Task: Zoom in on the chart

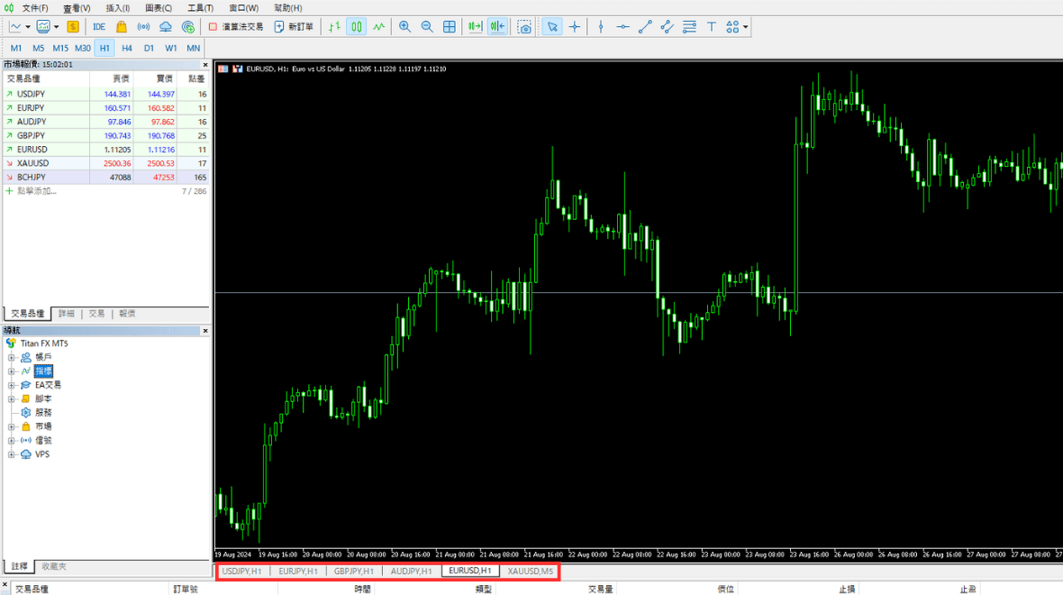Action: click(405, 27)
